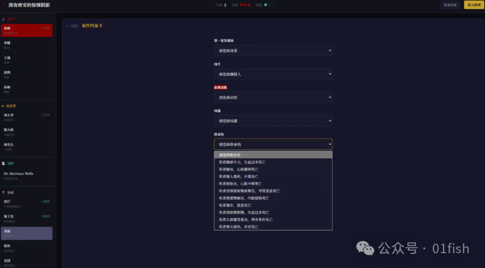Click the 场景 location pin icon
Image resolution: width=485 pixels, height=268 pixels.
click(4, 192)
